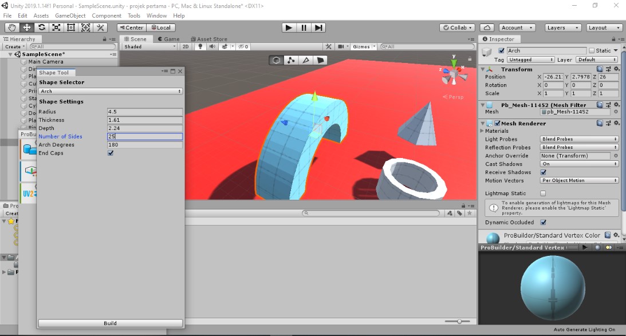The image size is (626, 336).
Task: Select ProBuilder Vertex selection mode
Action: tap(291, 60)
